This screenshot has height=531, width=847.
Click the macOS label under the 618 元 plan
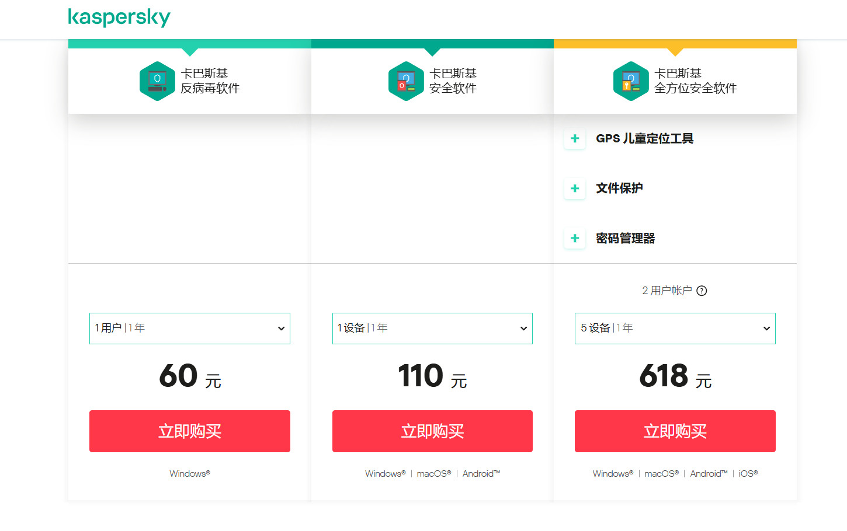[x=662, y=474]
